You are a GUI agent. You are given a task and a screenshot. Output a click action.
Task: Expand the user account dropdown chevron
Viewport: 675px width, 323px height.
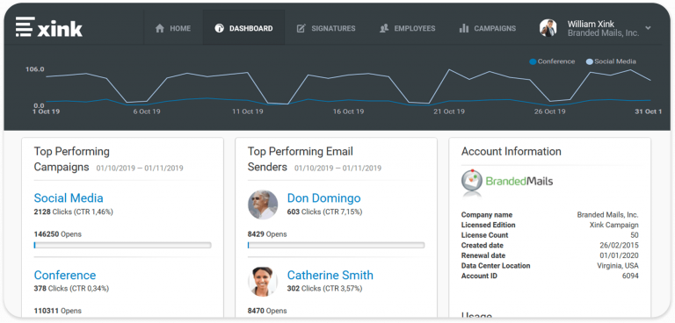(648, 28)
